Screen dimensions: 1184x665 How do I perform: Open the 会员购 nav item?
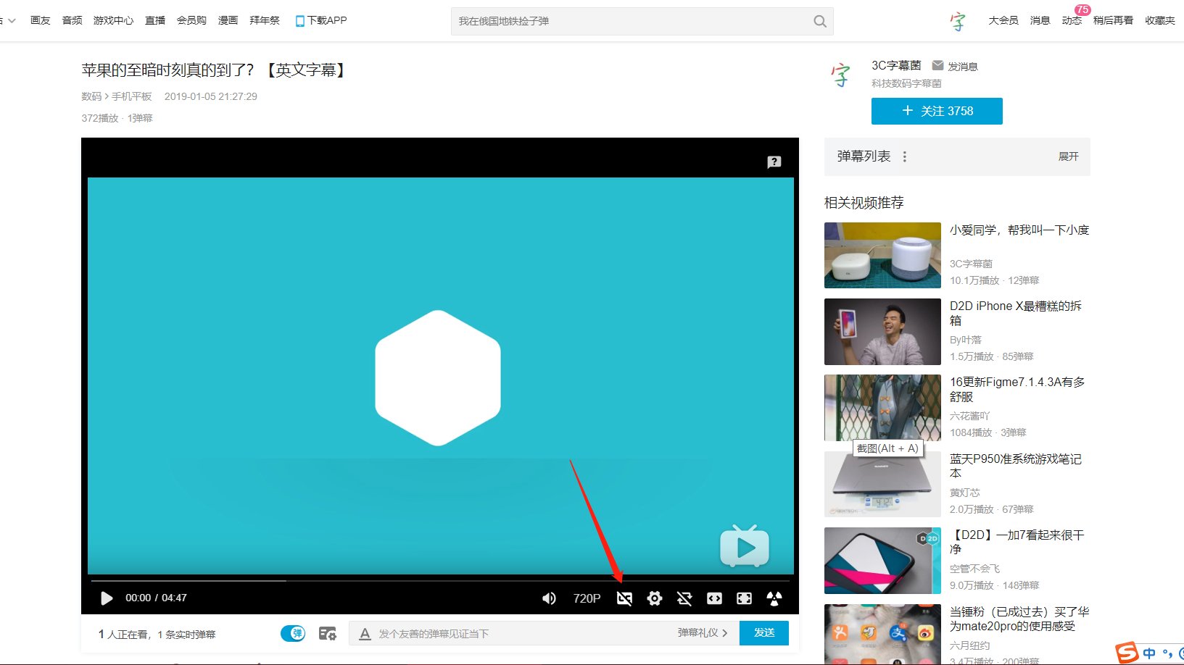point(191,20)
